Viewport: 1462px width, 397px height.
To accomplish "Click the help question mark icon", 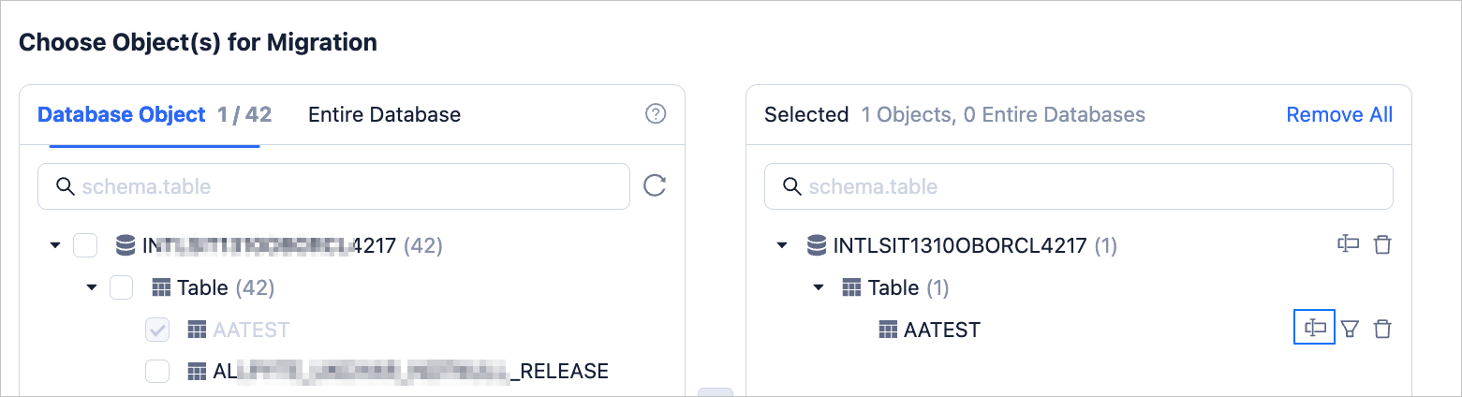I will point(656,114).
